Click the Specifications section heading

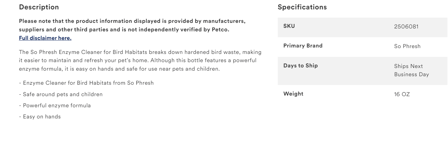[x=302, y=7]
